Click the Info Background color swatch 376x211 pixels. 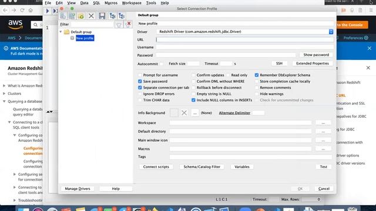[174, 113]
